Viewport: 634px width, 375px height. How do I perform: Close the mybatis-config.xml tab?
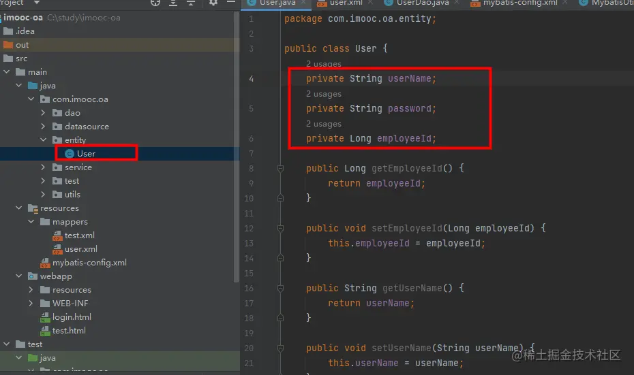coord(565,3)
